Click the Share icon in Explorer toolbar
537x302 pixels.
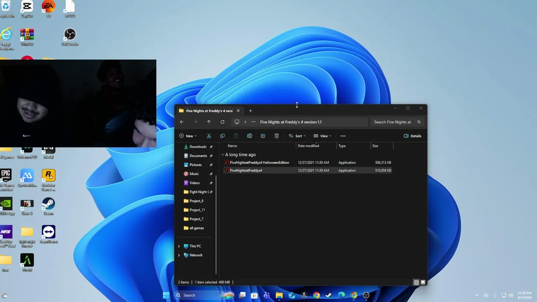pos(263,136)
